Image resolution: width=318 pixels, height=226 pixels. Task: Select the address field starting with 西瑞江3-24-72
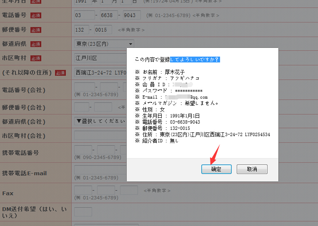click(x=100, y=72)
